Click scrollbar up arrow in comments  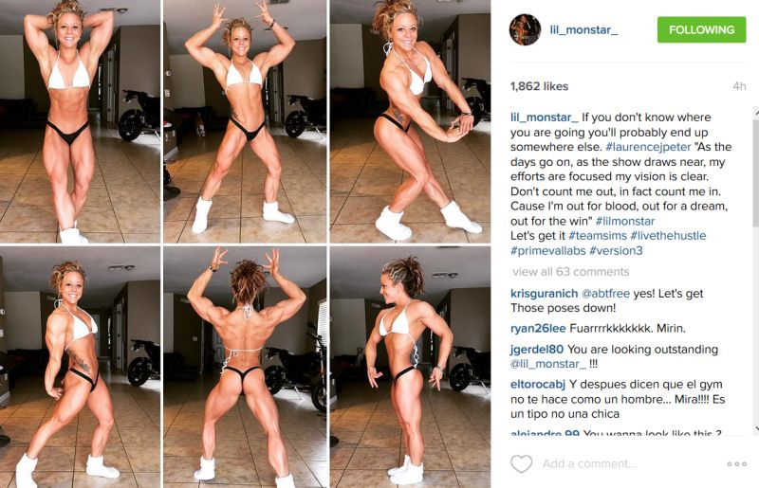click(x=755, y=113)
